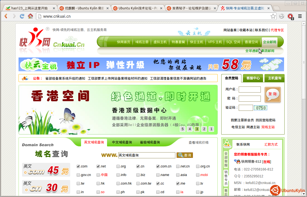Click the 我要注册新会员 link

242,120
